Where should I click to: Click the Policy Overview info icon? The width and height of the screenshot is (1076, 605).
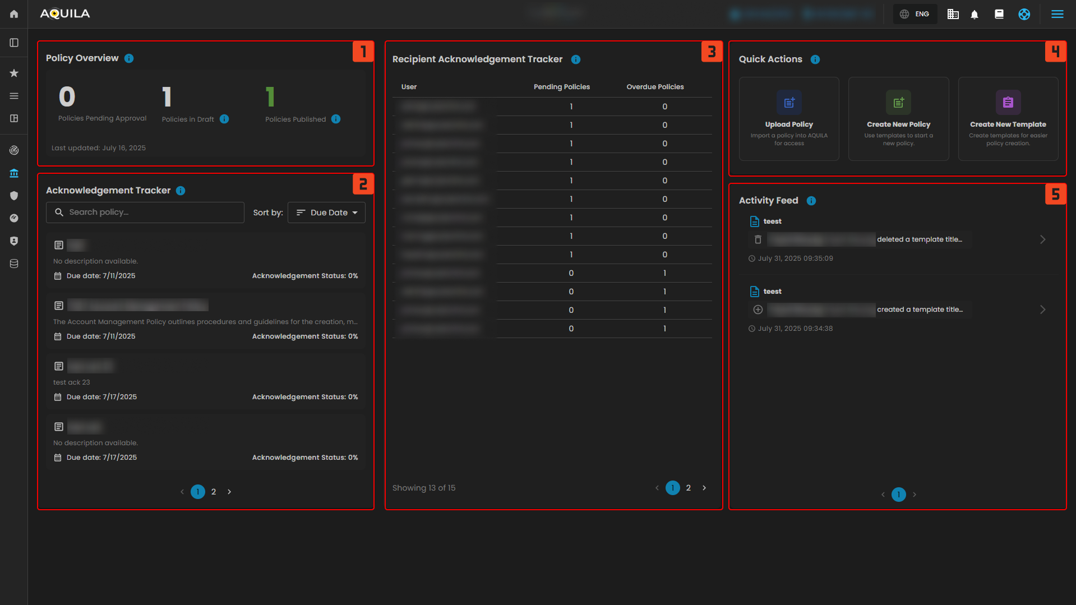click(129, 58)
